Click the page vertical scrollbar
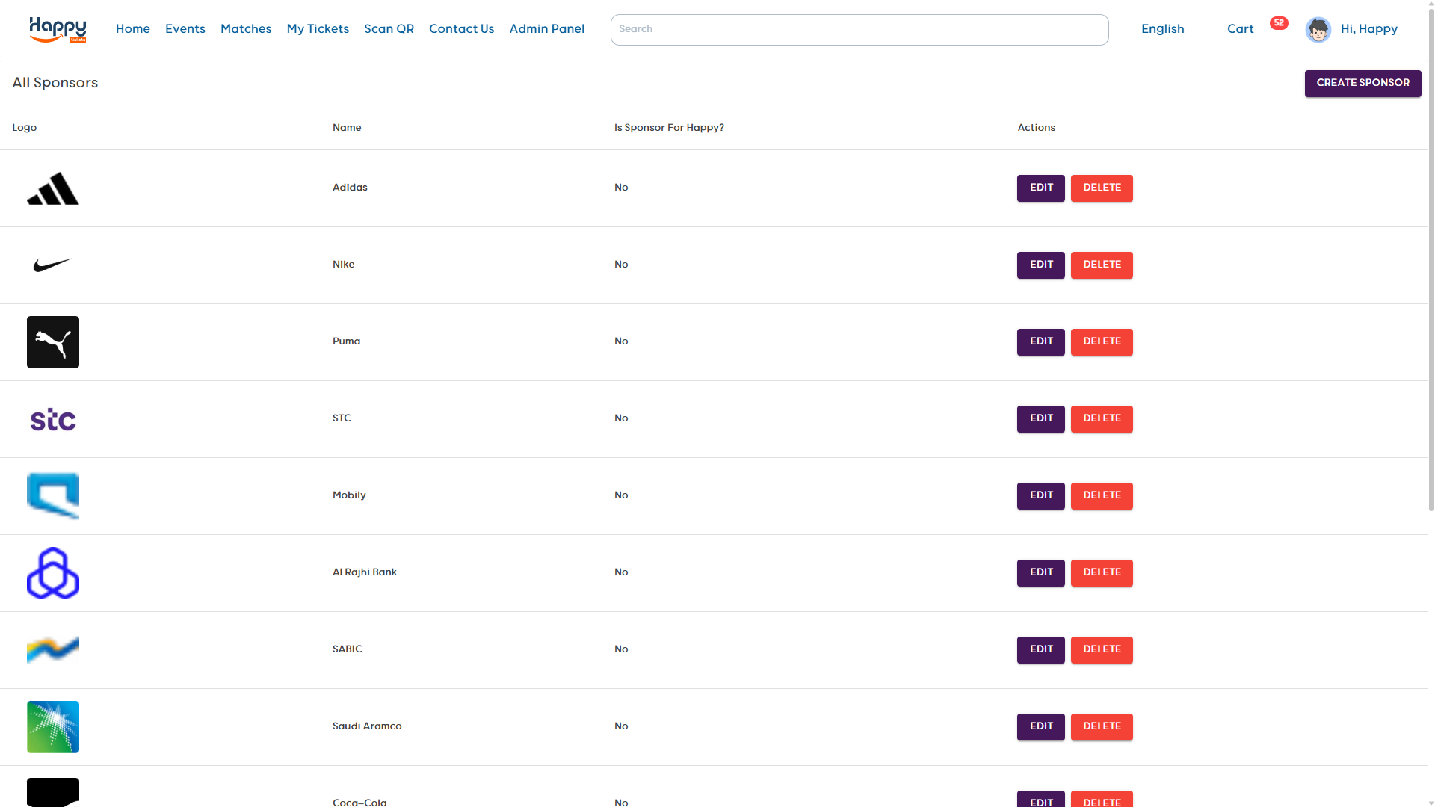 coord(1431,262)
